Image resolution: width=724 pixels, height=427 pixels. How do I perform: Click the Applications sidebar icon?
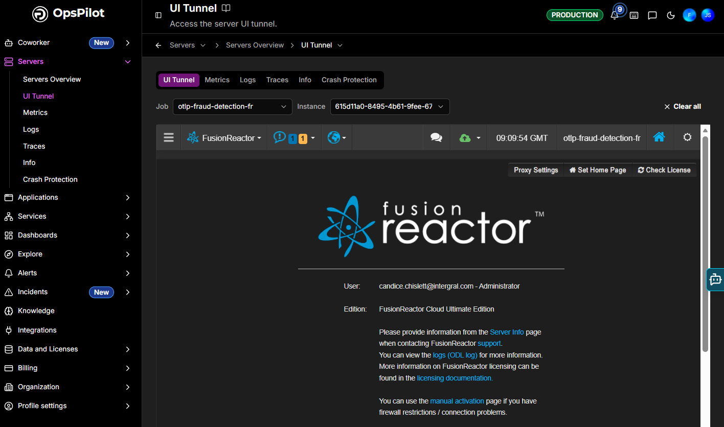pos(9,198)
